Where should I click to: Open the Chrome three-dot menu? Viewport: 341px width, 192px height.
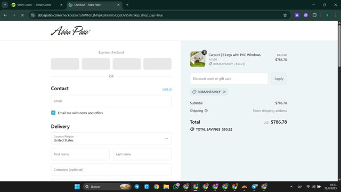tap(336, 15)
